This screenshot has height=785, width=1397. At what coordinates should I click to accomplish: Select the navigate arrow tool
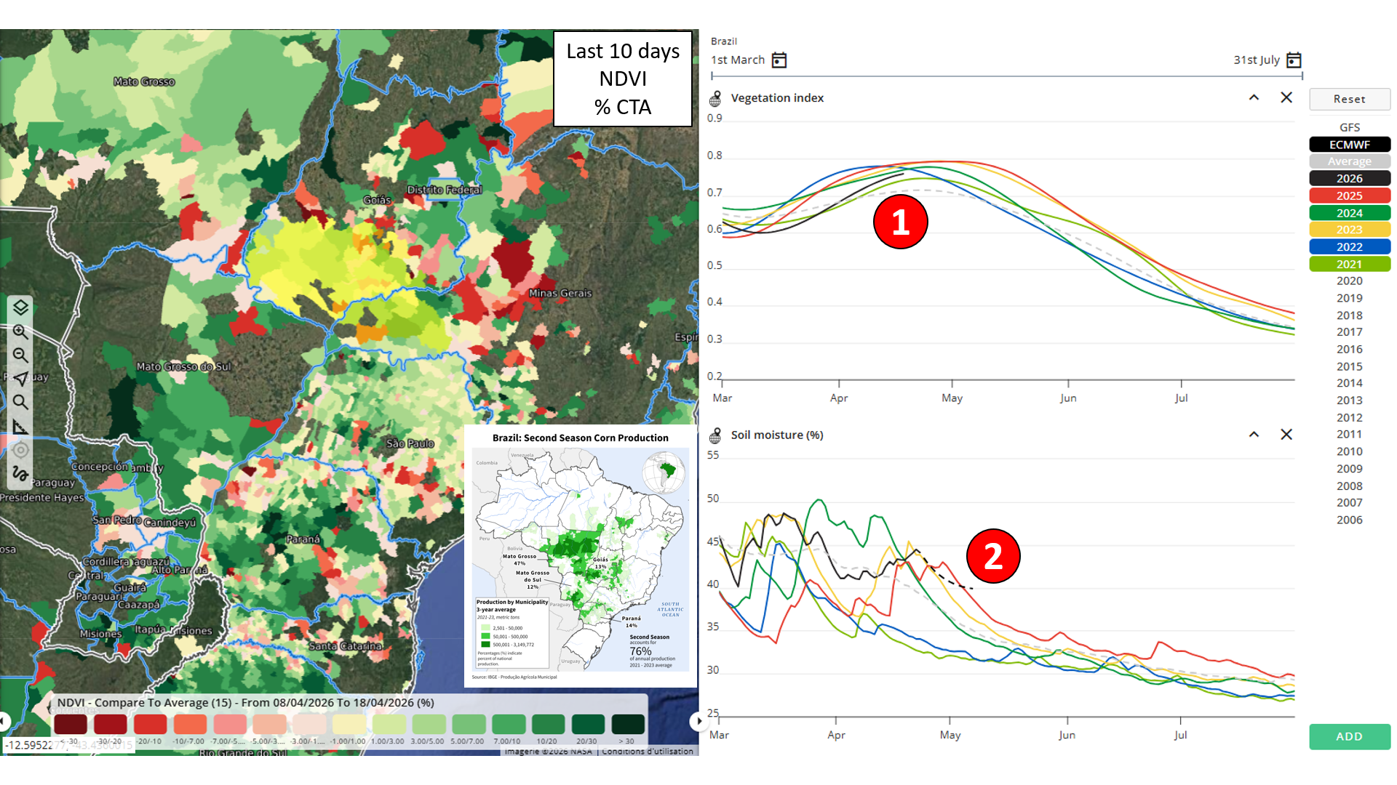coord(20,379)
